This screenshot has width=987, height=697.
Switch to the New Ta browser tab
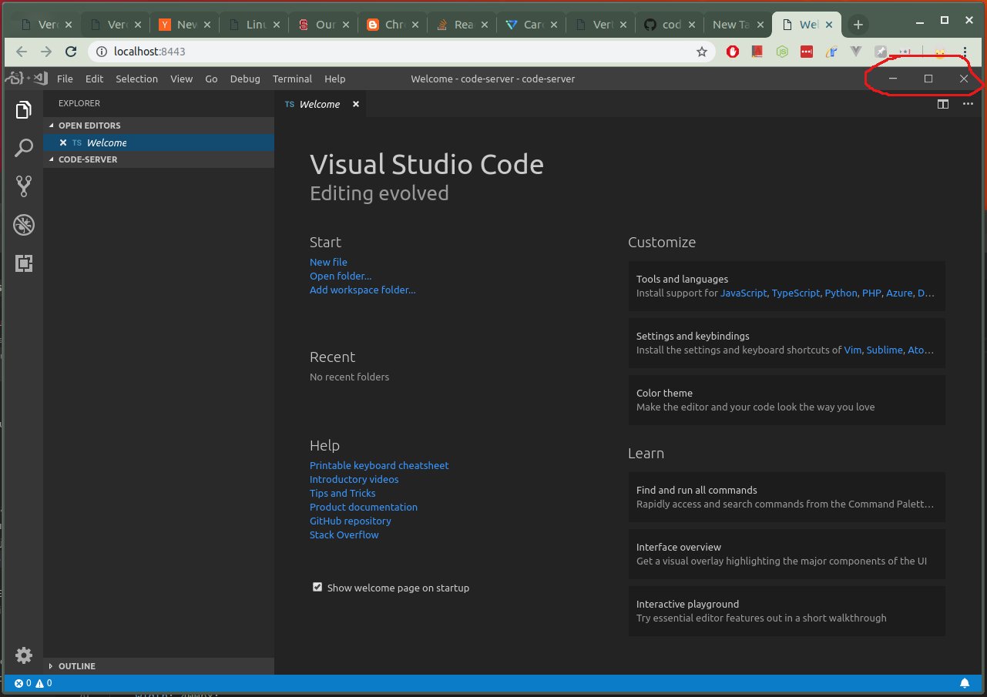click(x=737, y=25)
